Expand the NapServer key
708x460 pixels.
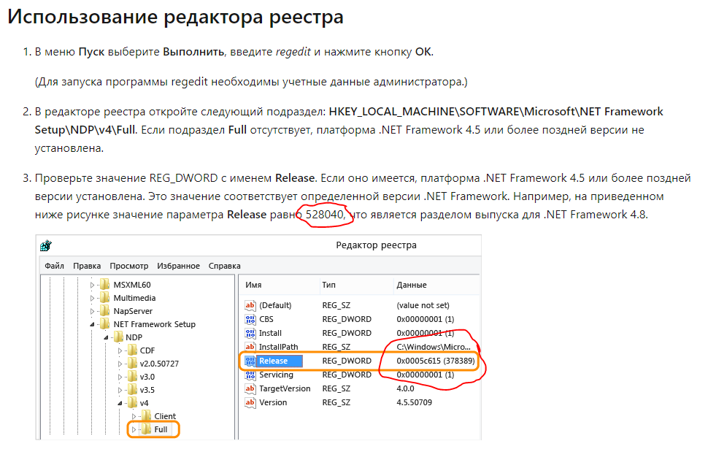pos(92,311)
